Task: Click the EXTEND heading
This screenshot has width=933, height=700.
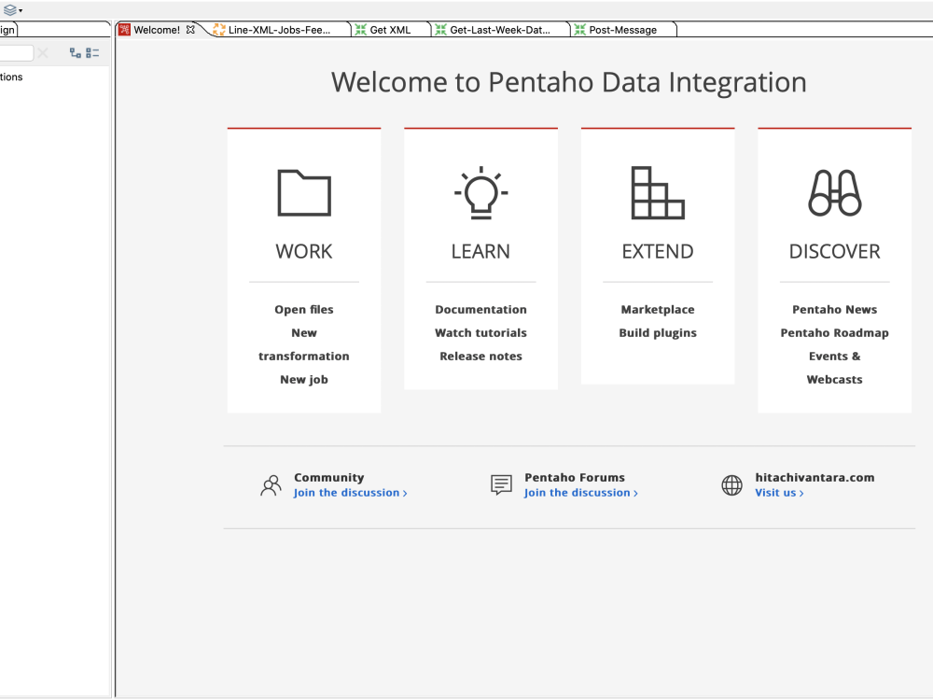Action: [x=658, y=251]
